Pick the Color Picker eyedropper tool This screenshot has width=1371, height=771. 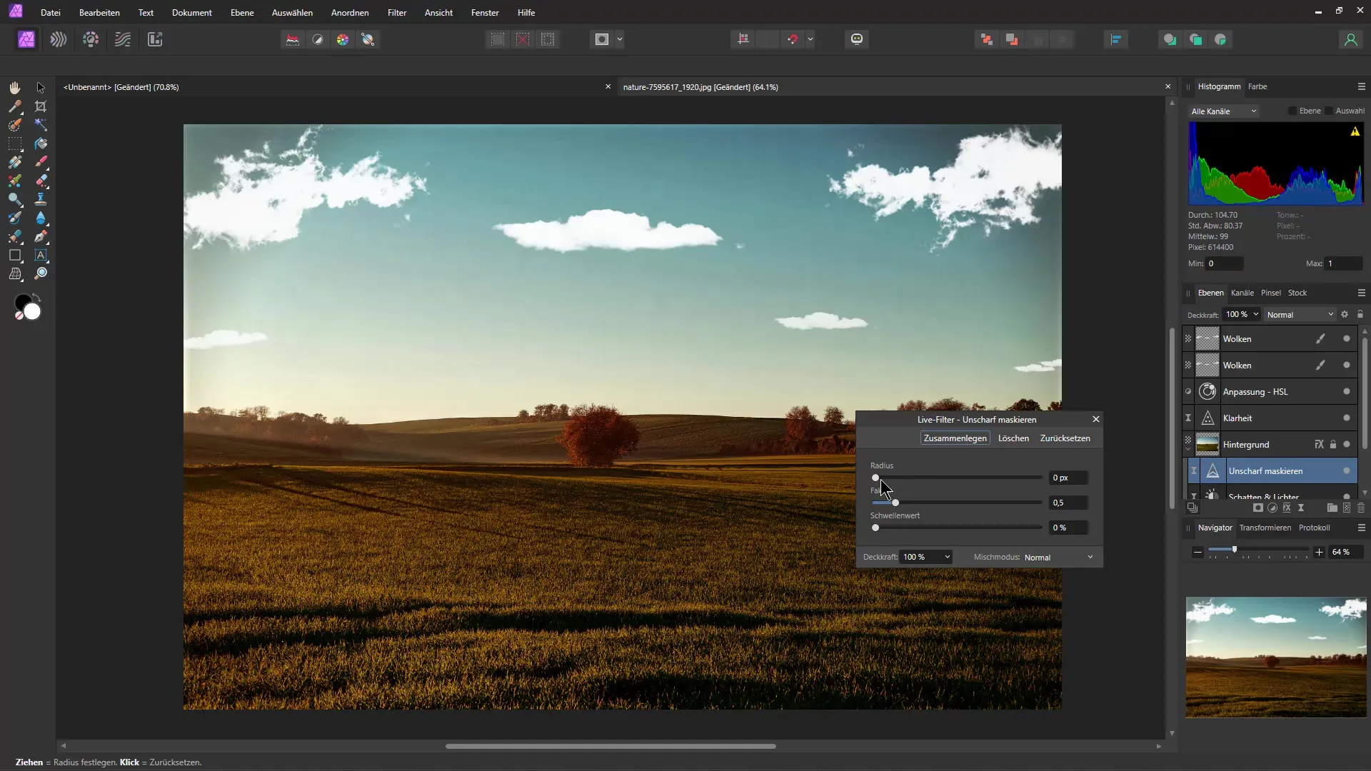point(14,106)
